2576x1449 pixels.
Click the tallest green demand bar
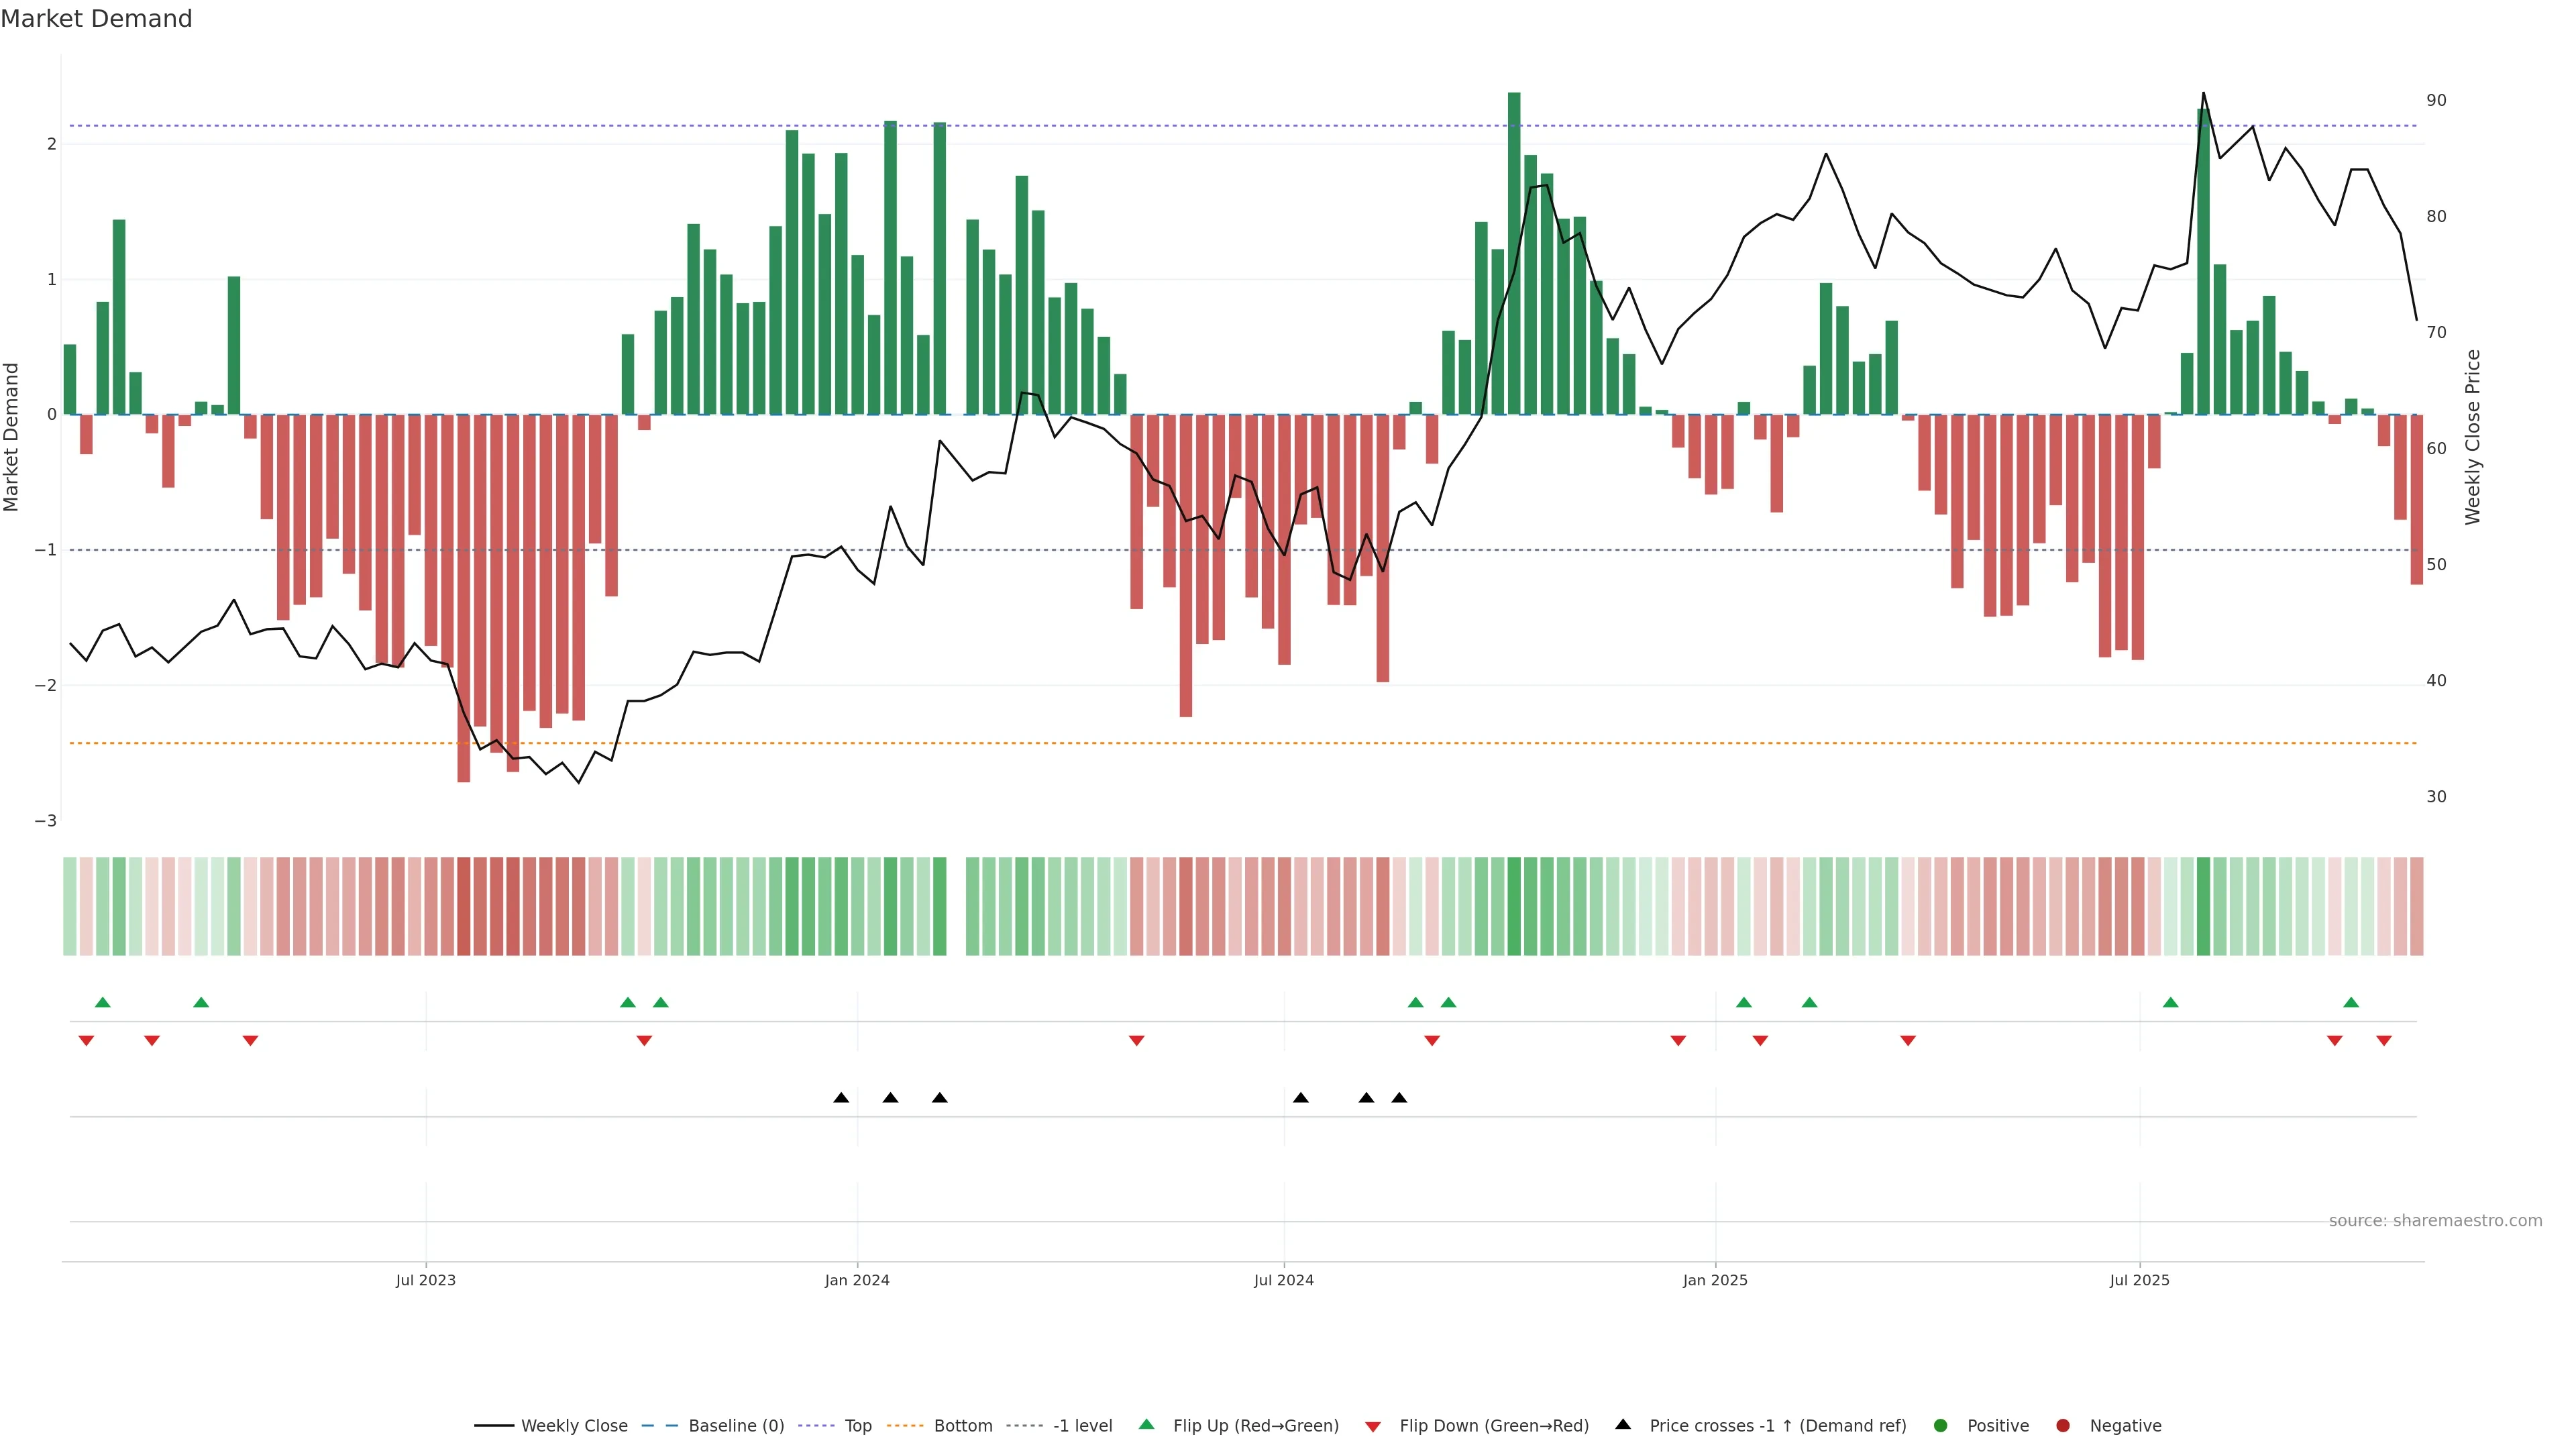click(x=1514, y=250)
